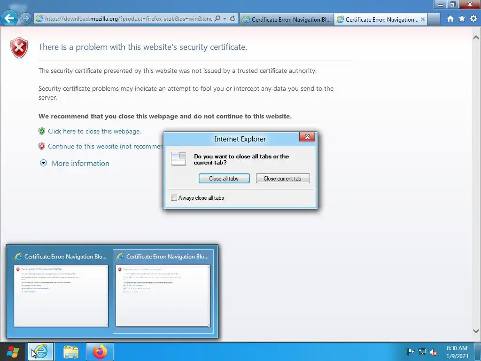
Task: Minimize the Internet Explorer window
Action: pos(441,4)
